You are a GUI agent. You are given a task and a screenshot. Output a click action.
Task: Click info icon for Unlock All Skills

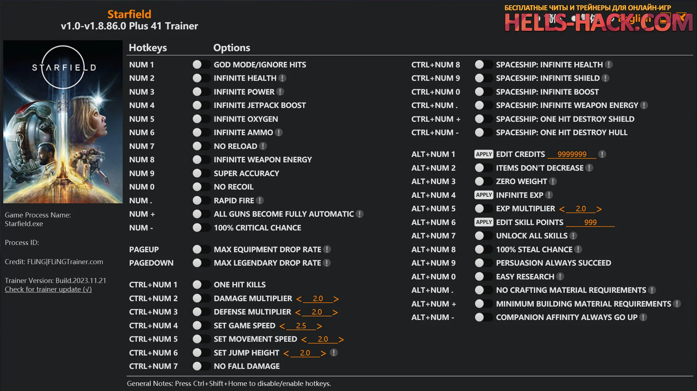(573, 236)
